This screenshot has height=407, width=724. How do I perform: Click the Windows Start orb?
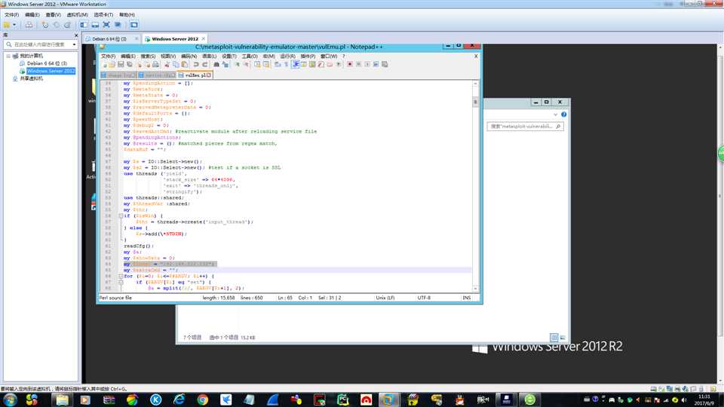click(x=10, y=399)
